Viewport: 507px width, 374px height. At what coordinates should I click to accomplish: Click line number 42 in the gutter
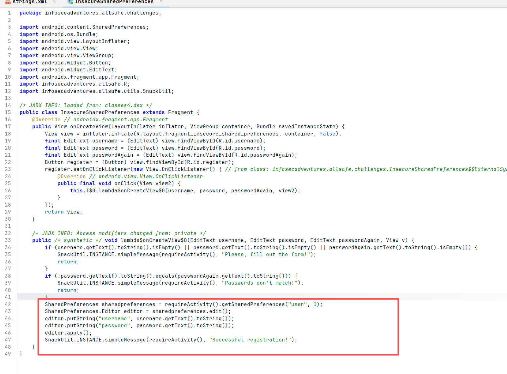[8, 305]
